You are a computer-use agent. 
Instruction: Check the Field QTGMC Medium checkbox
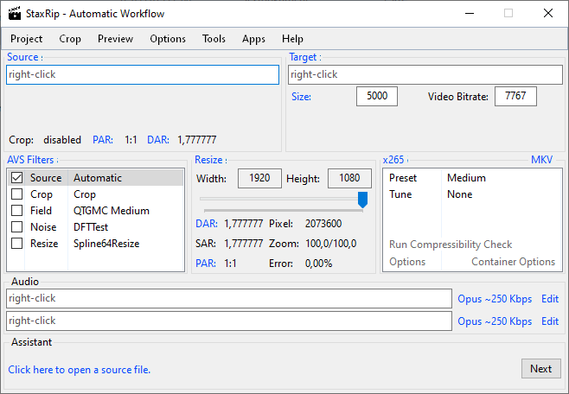click(16, 211)
